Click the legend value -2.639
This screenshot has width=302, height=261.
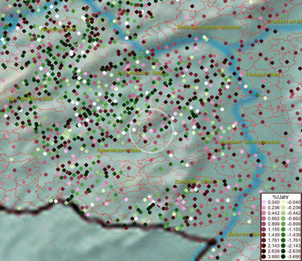point(294,251)
